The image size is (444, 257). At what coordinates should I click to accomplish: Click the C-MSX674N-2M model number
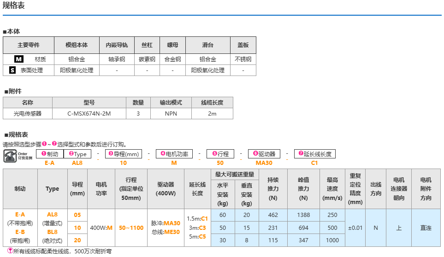point(89,113)
